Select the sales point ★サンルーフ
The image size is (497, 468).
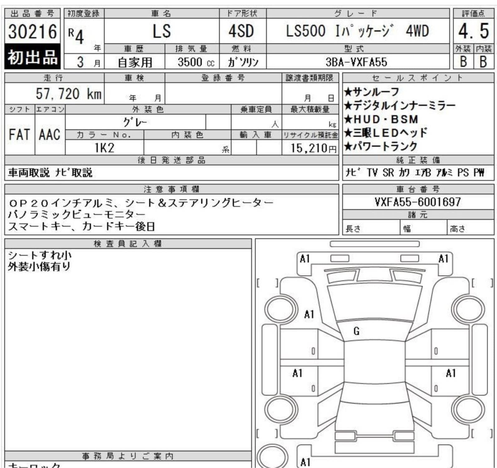(372, 92)
